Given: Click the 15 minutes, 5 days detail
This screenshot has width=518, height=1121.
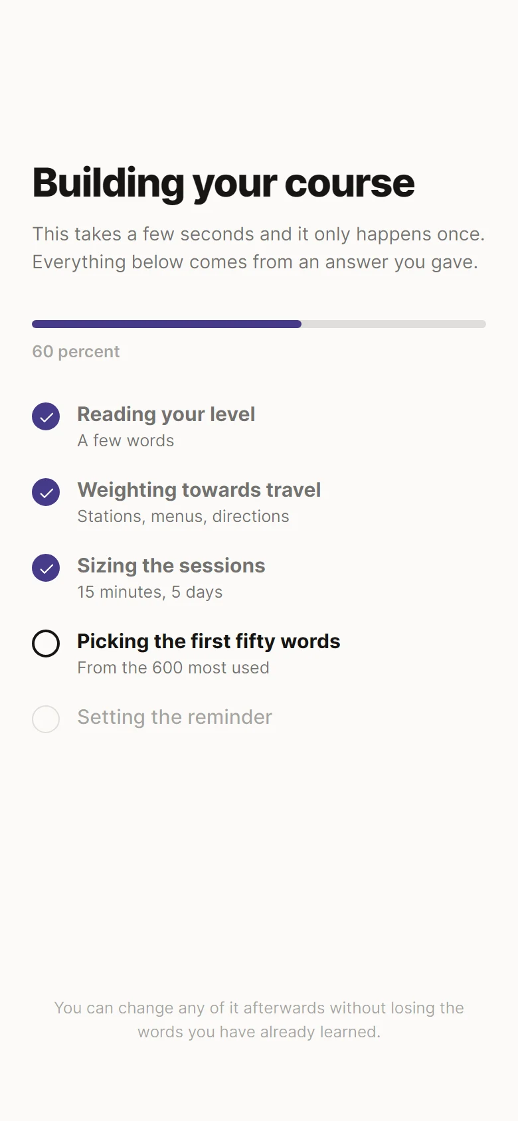Looking at the screenshot, I should (150, 592).
